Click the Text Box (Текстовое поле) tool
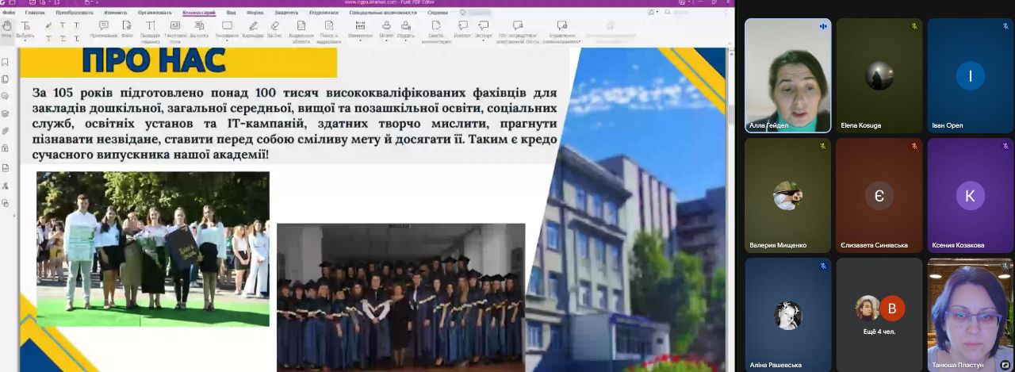Image resolution: width=1015 pixels, height=372 pixels. click(x=174, y=29)
